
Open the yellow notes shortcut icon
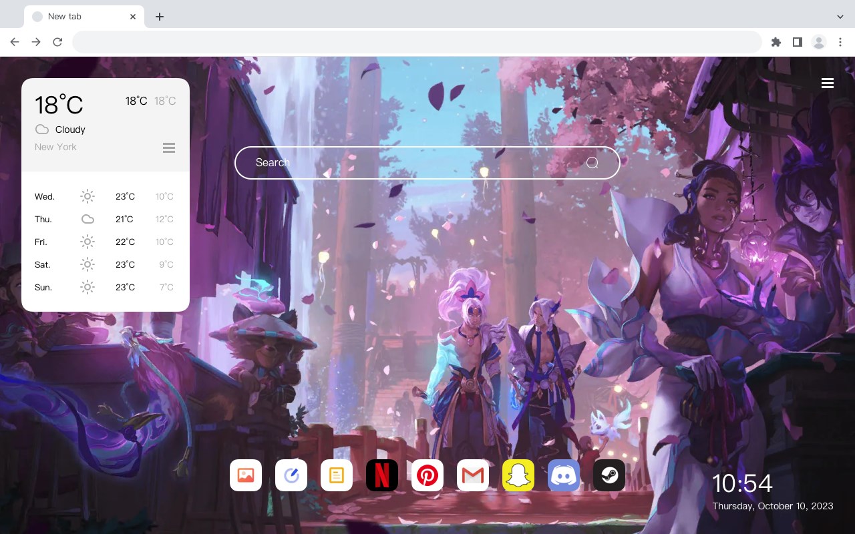click(337, 475)
